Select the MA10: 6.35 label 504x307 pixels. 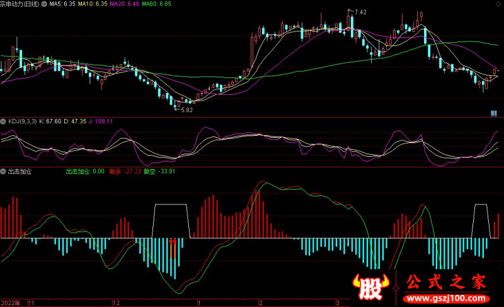[x=93, y=4]
